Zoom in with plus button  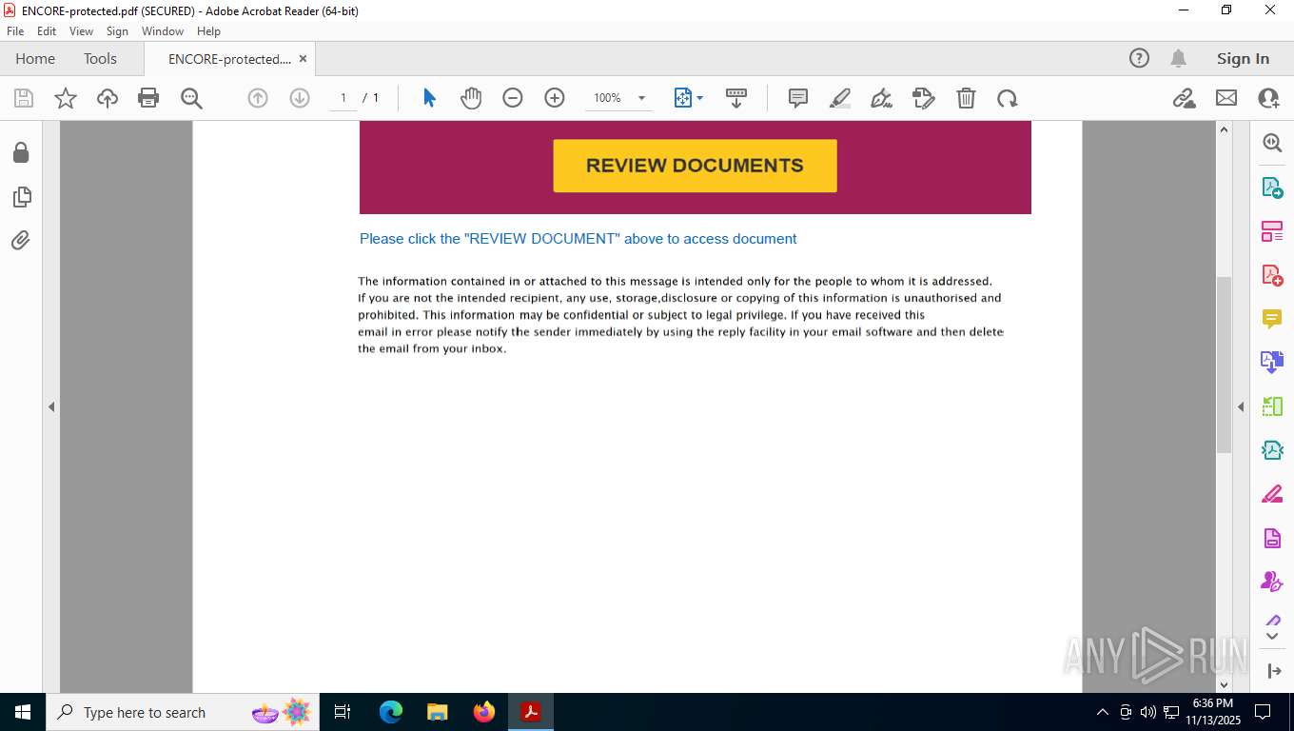[555, 98]
